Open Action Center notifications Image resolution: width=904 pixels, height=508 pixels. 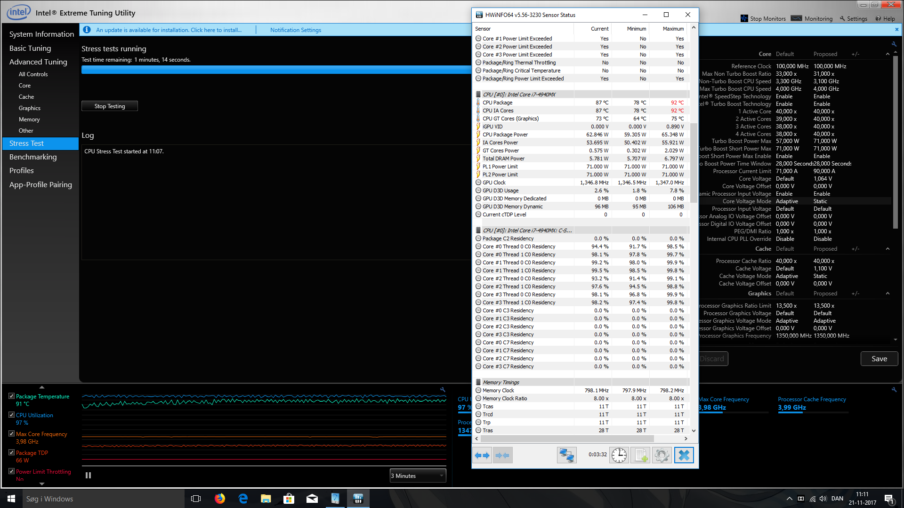(889, 499)
